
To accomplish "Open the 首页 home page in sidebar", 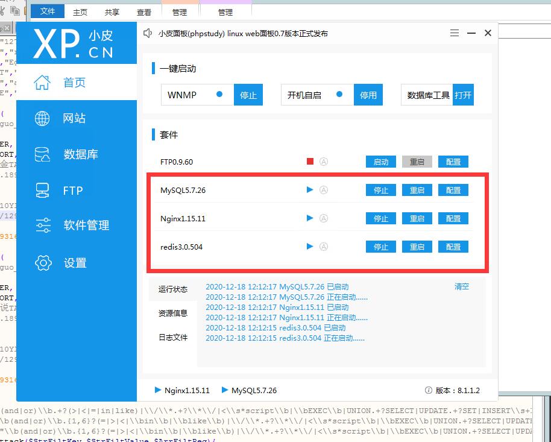I will click(75, 83).
